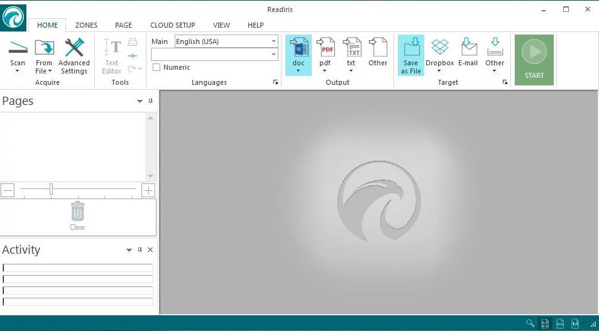Click the magnifier icon in status bar
Viewport: 599px width, 331px height.
(530, 323)
